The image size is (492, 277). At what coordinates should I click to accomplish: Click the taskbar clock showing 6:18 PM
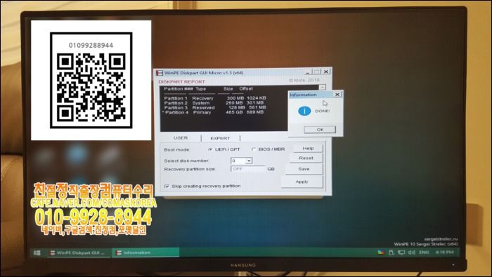click(444, 252)
